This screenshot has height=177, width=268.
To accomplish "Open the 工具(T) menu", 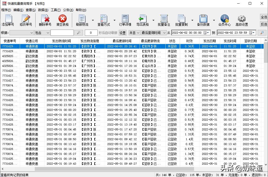I will tap(56, 10).
